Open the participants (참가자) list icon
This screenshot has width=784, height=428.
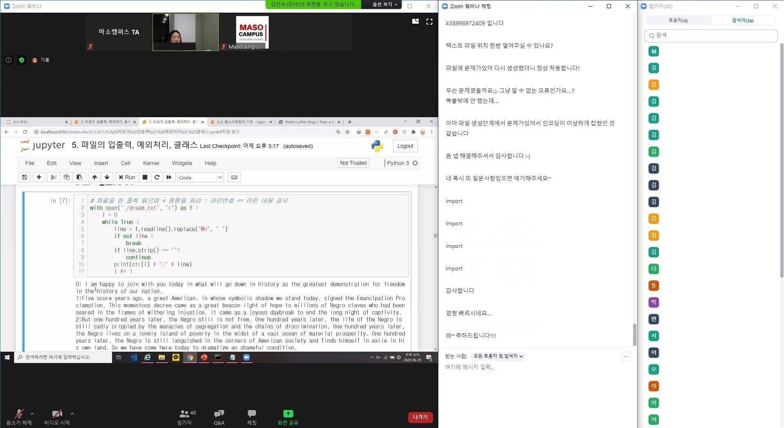point(184,414)
